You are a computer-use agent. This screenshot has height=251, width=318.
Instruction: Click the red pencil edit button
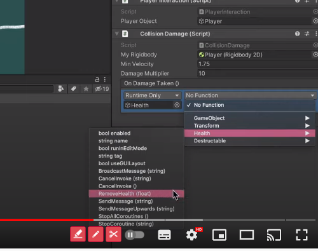click(x=96, y=234)
